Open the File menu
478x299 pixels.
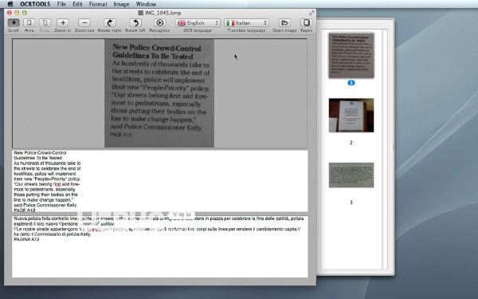pos(61,4)
